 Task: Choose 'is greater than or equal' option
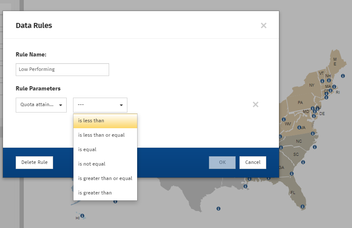pyautogui.click(x=105, y=178)
